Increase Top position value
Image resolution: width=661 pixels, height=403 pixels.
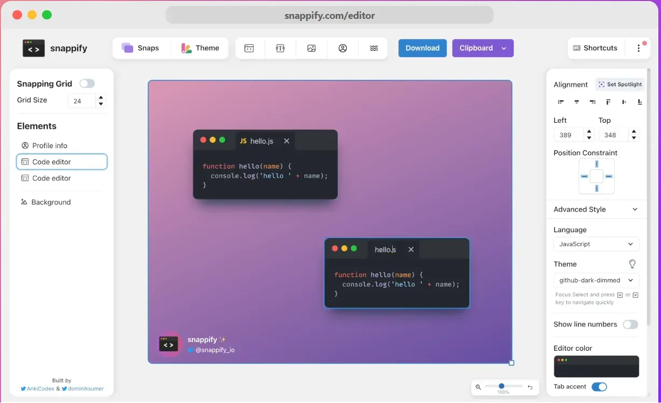(x=634, y=131)
